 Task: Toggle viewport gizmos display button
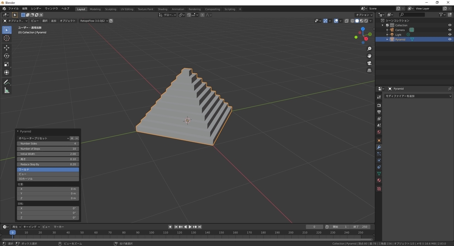[x=325, y=21]
